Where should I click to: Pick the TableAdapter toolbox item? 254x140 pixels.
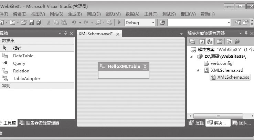27,79
